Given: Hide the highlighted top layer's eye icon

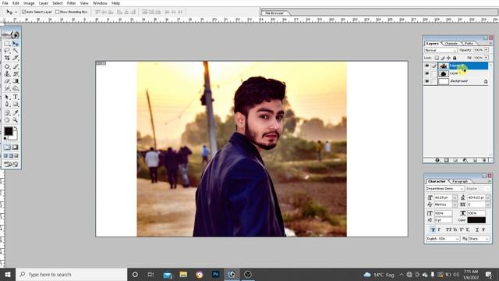Looking at the screenshot, I should (427, 66).
